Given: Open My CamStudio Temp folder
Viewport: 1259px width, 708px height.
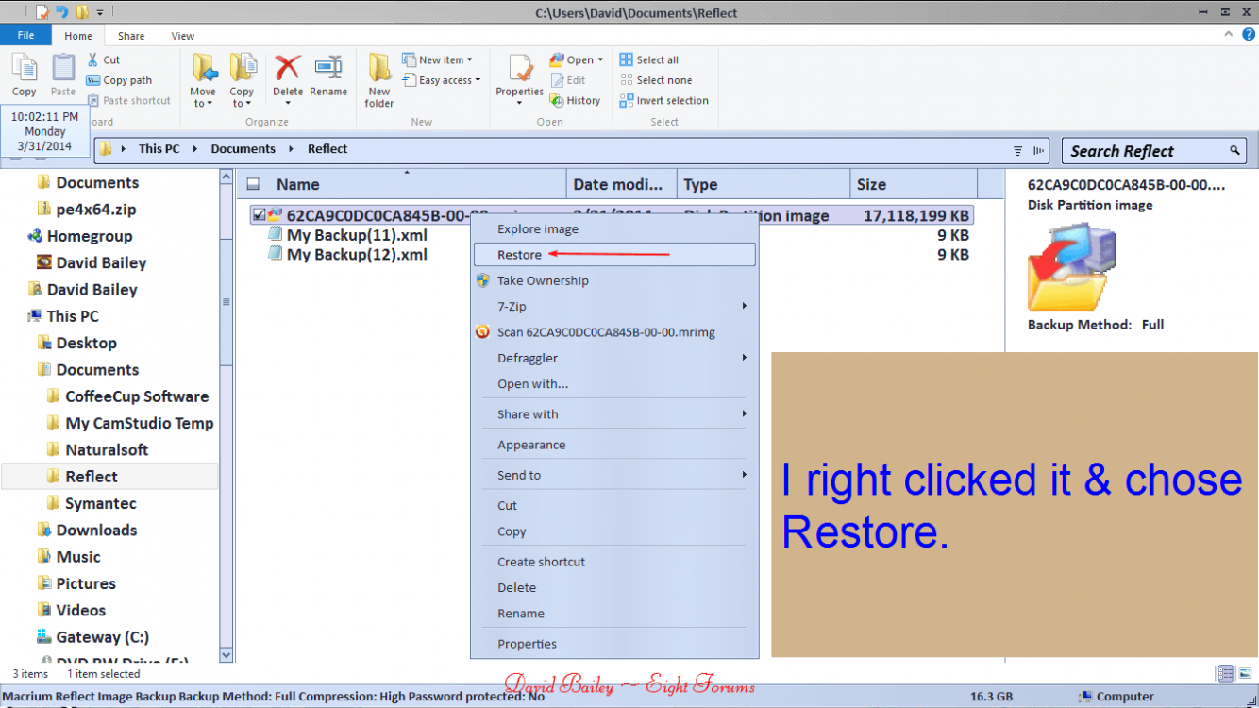Looking at the screenshot, I should coord(130,423).
